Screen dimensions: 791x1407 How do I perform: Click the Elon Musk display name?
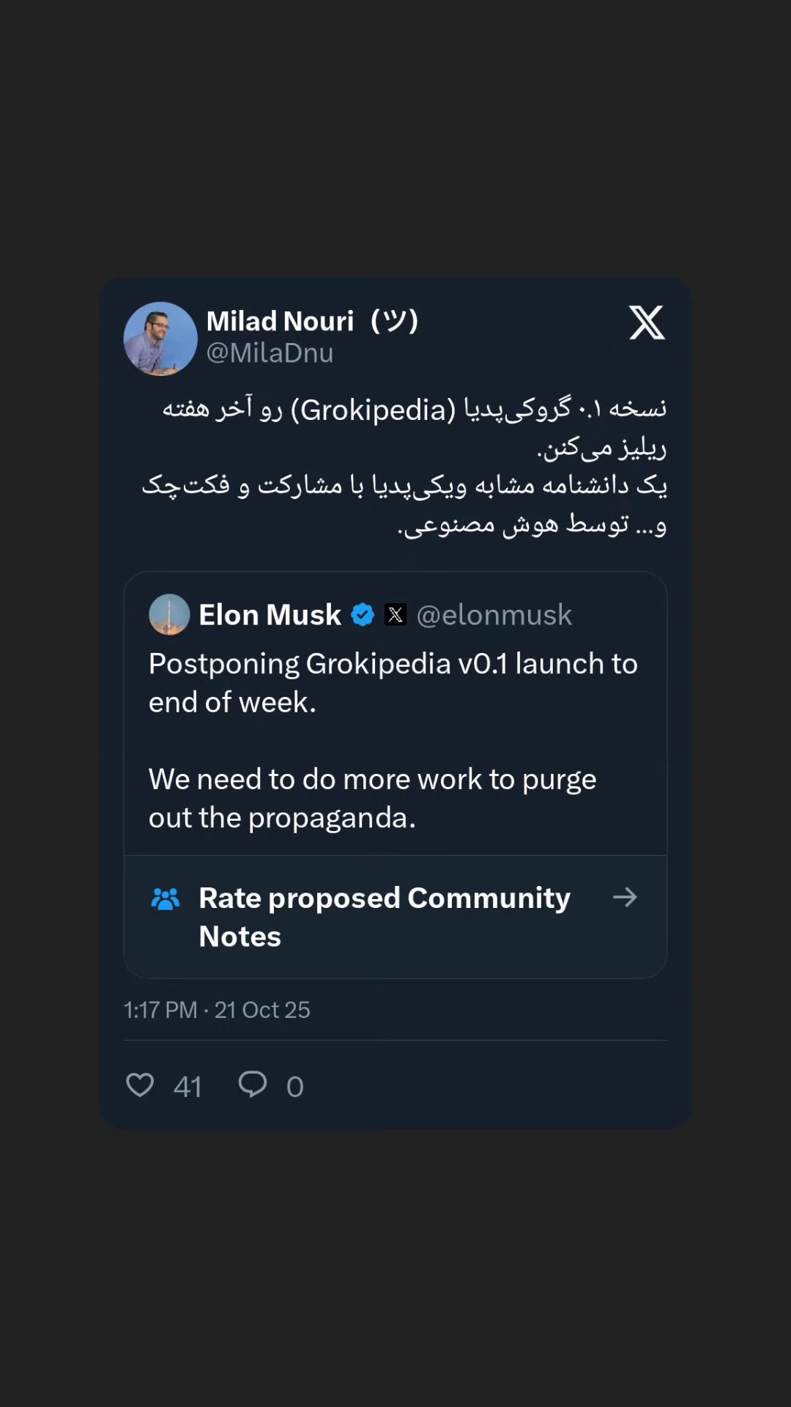(270, 615)
